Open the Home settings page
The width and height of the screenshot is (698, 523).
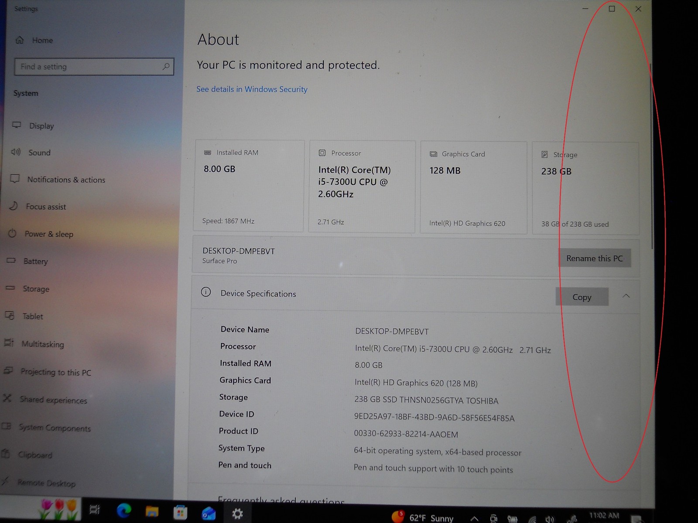(34, 40)
